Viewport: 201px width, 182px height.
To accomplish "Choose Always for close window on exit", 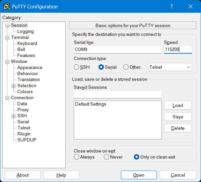I will click(76, 157).
